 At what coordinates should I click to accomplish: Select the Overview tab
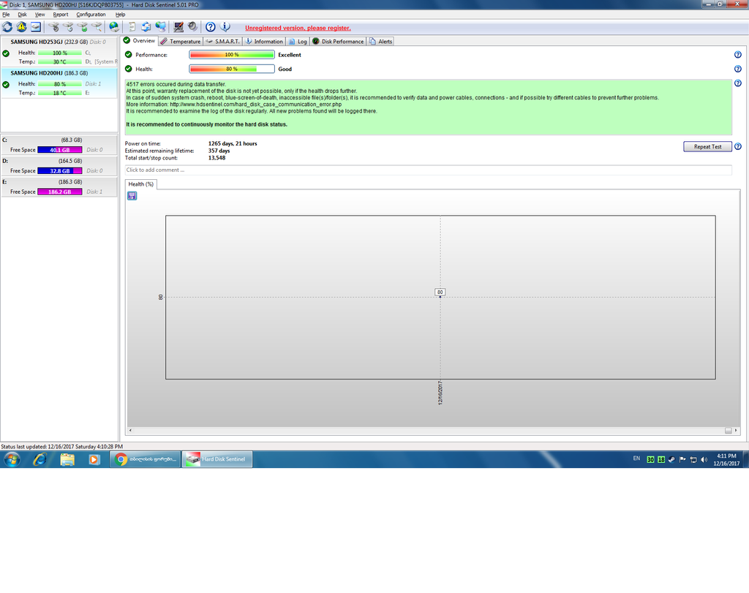140,41
